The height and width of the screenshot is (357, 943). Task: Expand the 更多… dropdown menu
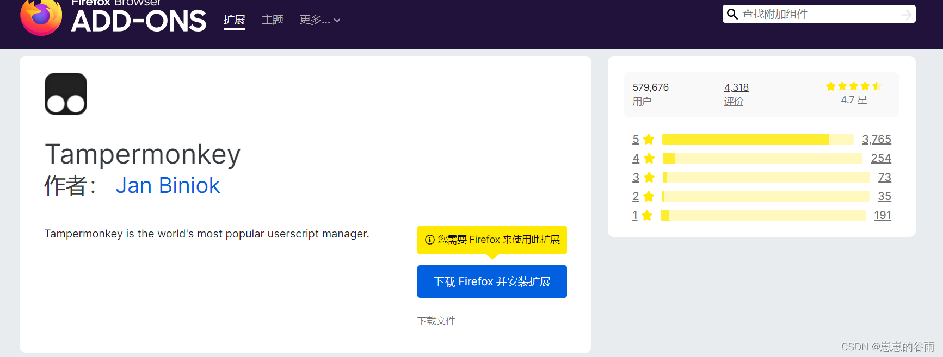[320, 20]
